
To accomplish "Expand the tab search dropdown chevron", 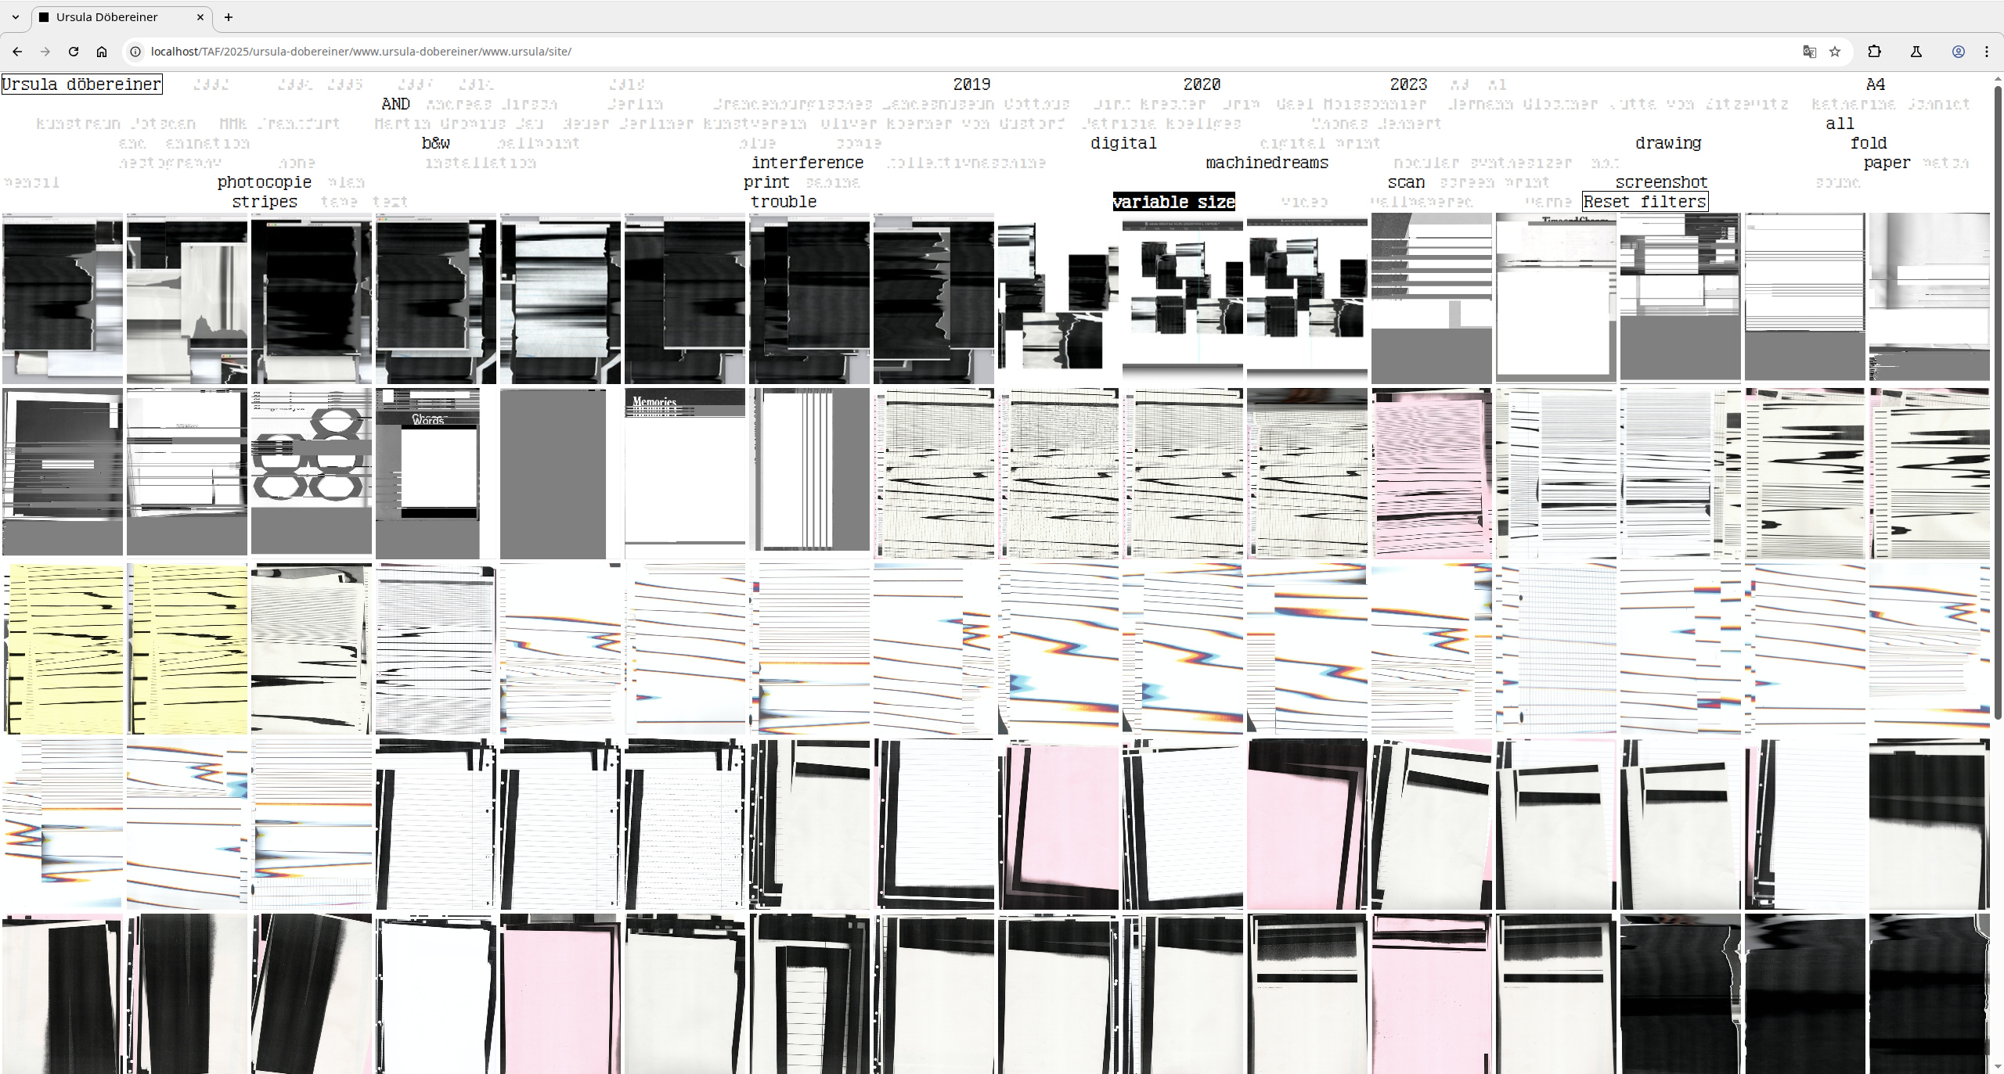I will (x=16, y=17).
